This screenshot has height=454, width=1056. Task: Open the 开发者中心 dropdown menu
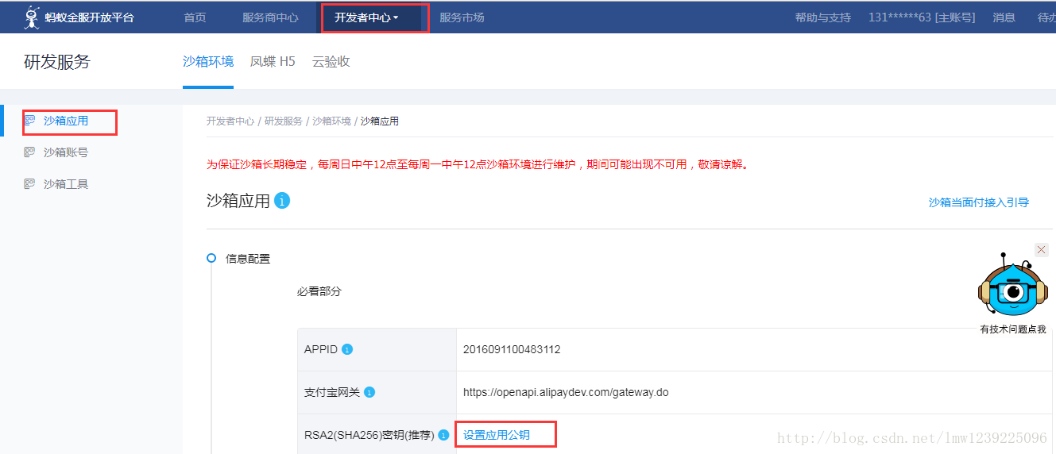click(366, 17)
